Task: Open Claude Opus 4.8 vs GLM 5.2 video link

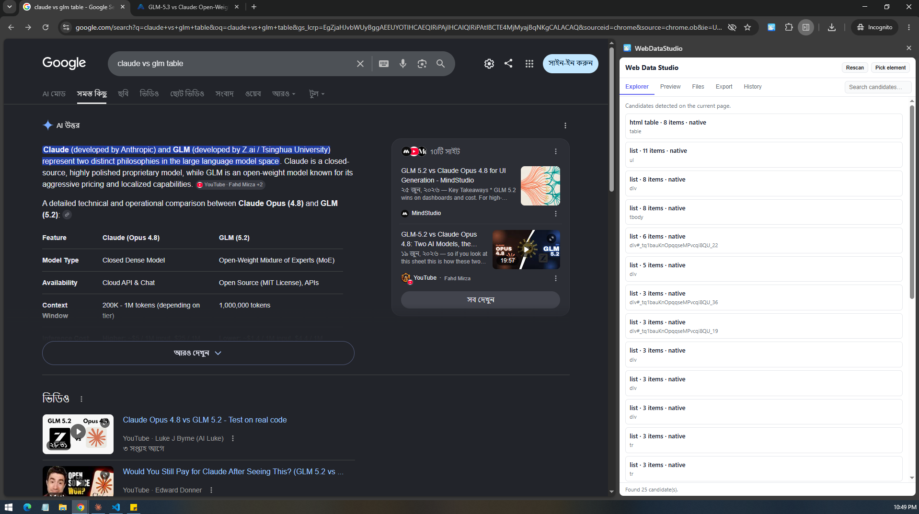Action: 205,420
